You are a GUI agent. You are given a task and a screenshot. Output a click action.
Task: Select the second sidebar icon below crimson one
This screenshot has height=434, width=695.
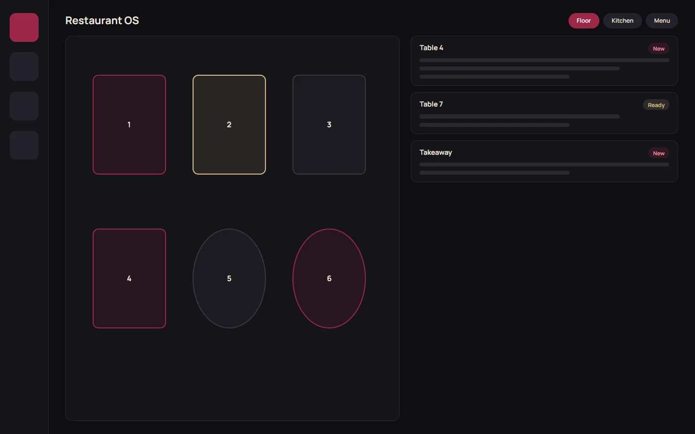[x=24, y=67]
